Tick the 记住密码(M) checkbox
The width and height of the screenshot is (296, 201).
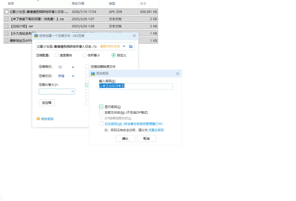tap(101, 124)
